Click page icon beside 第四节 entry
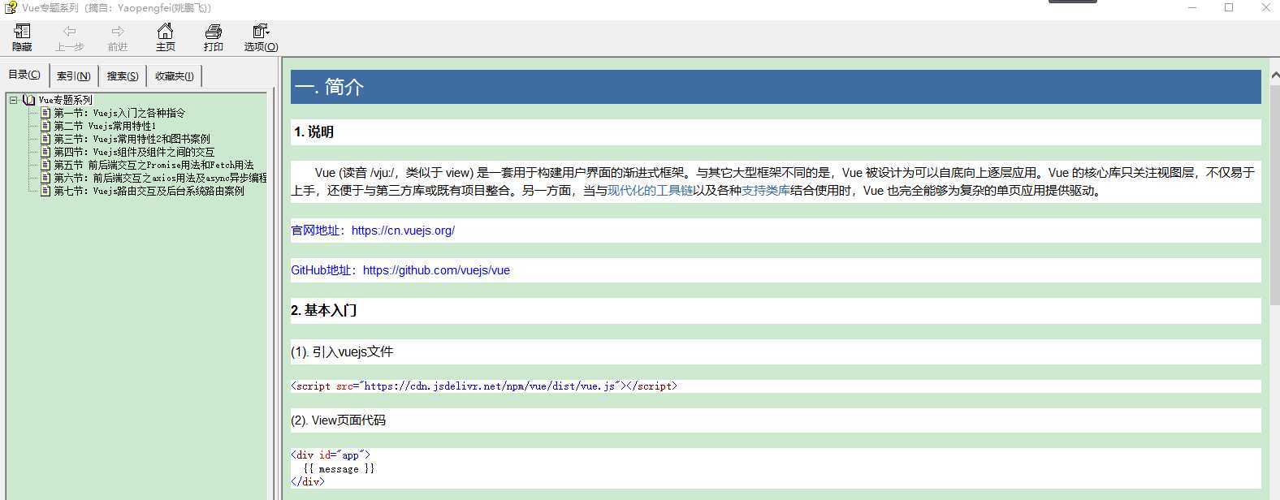 click(x=45, y=152)
